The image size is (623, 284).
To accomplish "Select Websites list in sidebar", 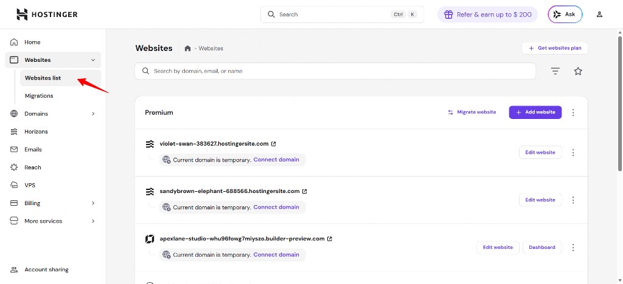I will [x=60, y=78].
